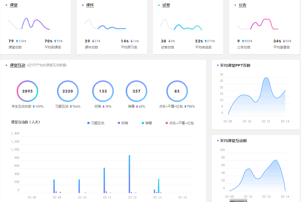Click the 学生互动总数 ring showing 2895
The width and height of the screenshot is (301, 202).
[x=27, y=91]
